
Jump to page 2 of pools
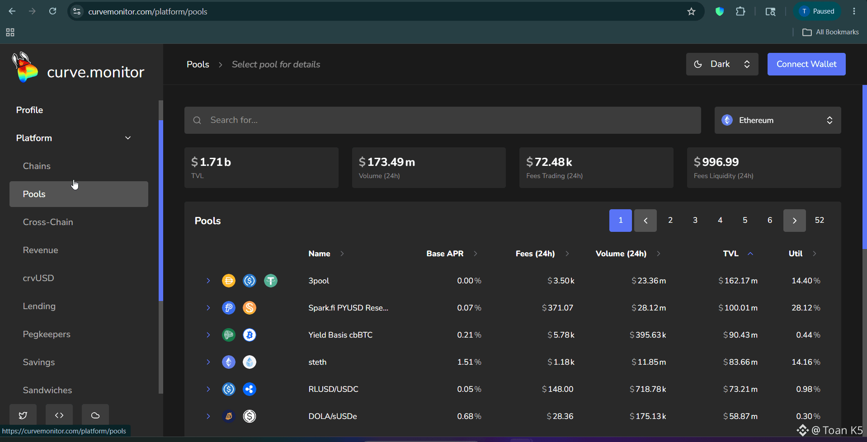(670, 221)
